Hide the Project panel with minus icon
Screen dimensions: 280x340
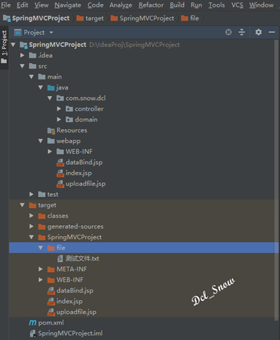272,32
